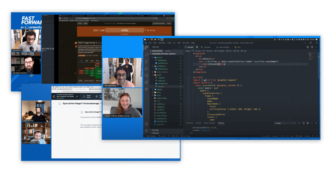Open editor more actions ellipsis at top right

[x=316, y=47]
